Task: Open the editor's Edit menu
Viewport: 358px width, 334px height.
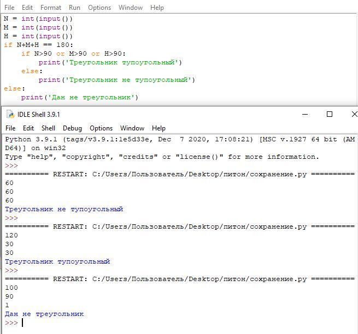Action: coord(27,8)
